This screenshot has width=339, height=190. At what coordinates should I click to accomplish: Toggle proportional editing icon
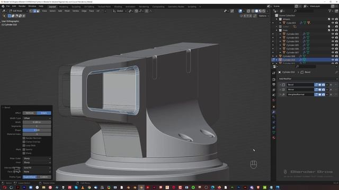coord(147,11)
